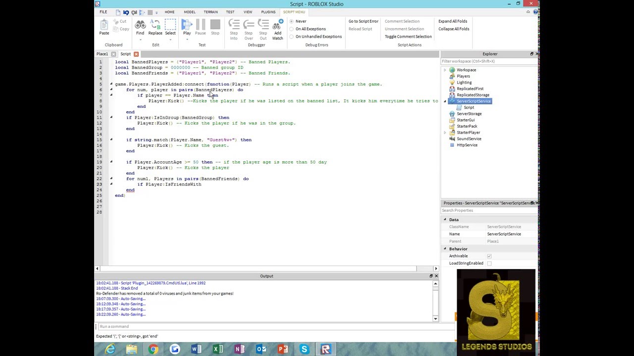This screenshot has height=356, width=634.
Task: Open Excel from the taskbar
Action: click(218, 350)
